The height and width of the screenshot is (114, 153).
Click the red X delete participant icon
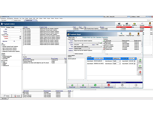pyautogui.click(x=104, y=49)
